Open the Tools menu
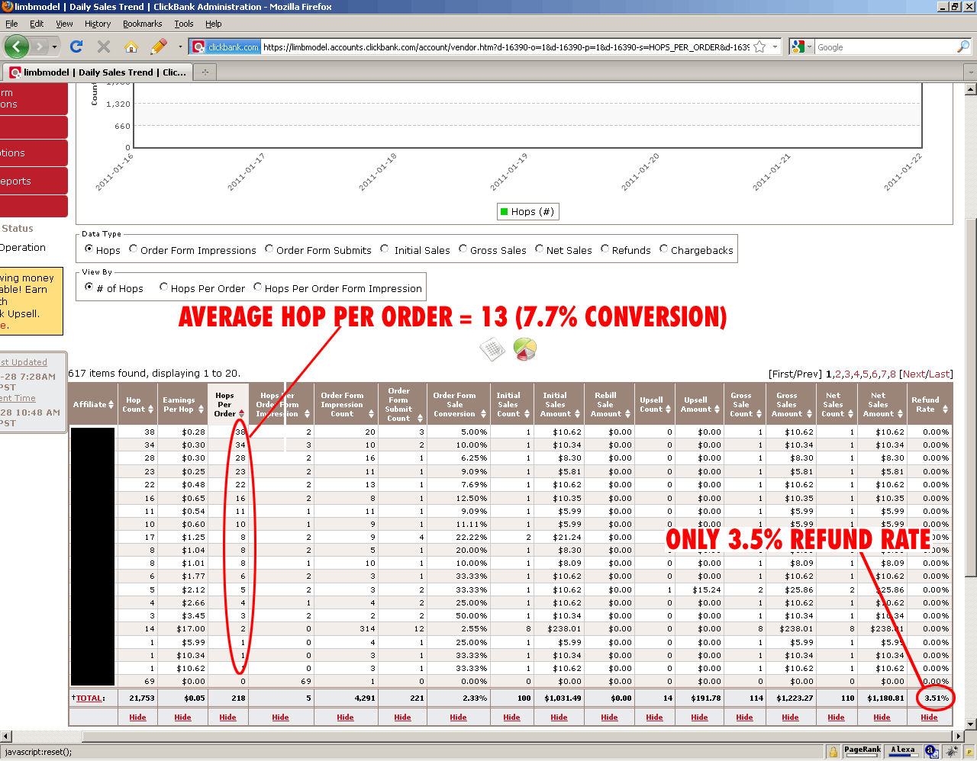The width and height of the screenshot is (977, 761). (183, 24)
